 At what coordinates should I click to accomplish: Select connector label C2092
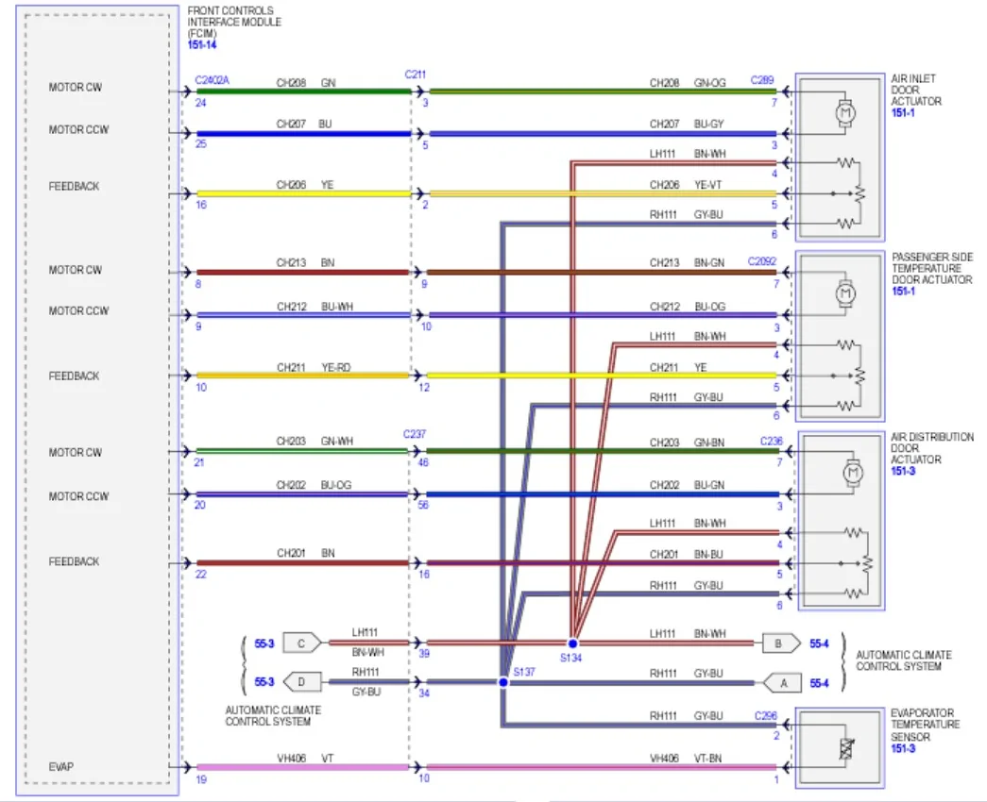pos(762,261)
